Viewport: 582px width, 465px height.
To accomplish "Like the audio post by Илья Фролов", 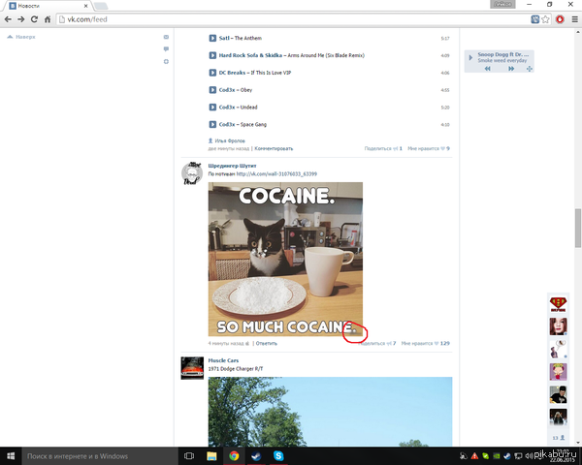I will pos(427,149).
